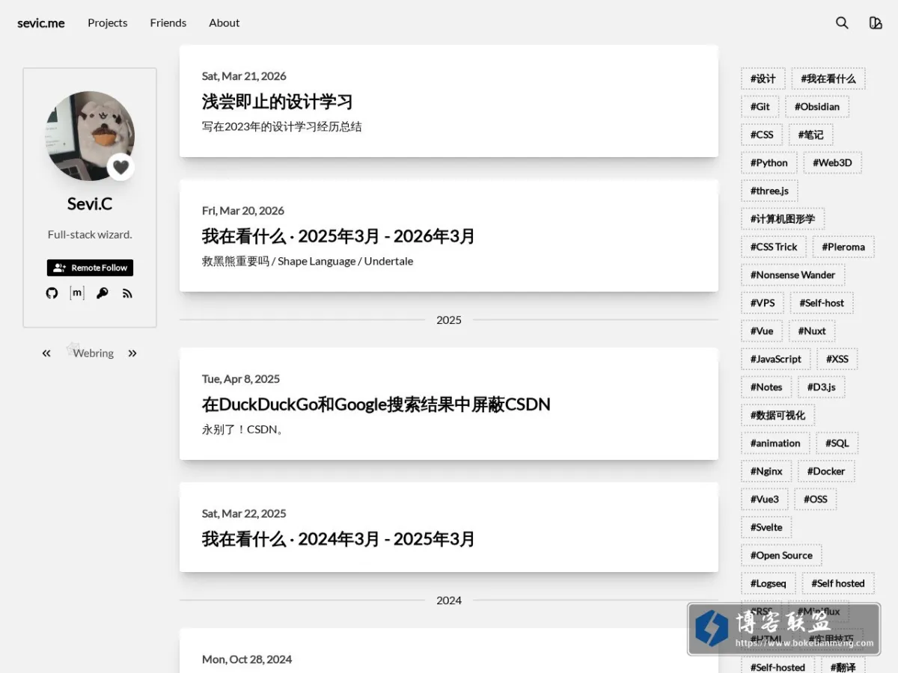Select the #Docker tag

[x=826, y=471]
